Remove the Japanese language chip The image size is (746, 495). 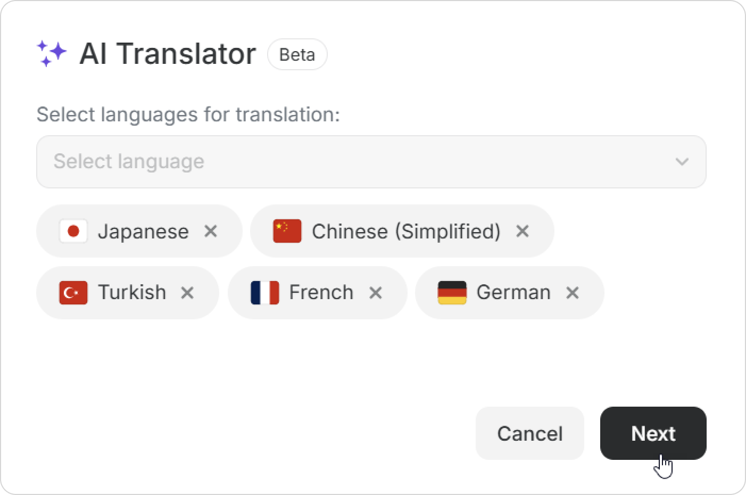coord(211,232)
